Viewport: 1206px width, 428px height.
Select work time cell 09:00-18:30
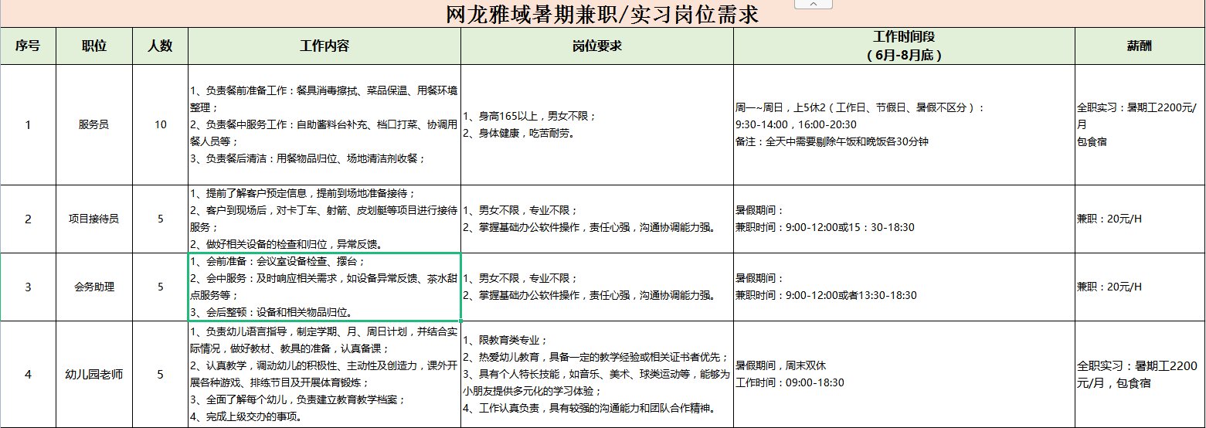904,375
